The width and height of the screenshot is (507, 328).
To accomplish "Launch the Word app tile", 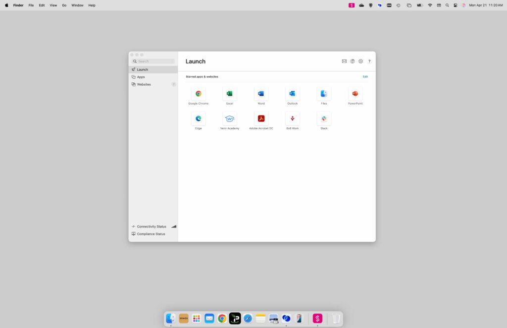I will pos(261,94).
